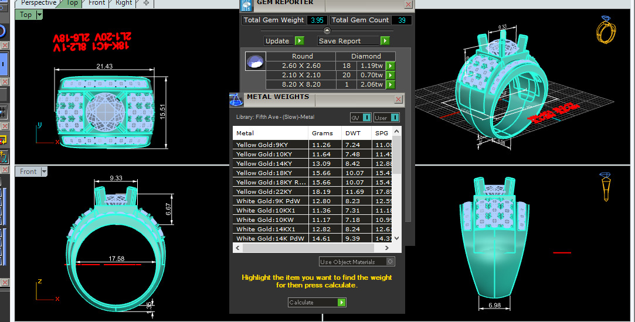Viewport: 635px width, 322px height.
Task: Click the Round header in gem table
Action: tap(302, 56)
